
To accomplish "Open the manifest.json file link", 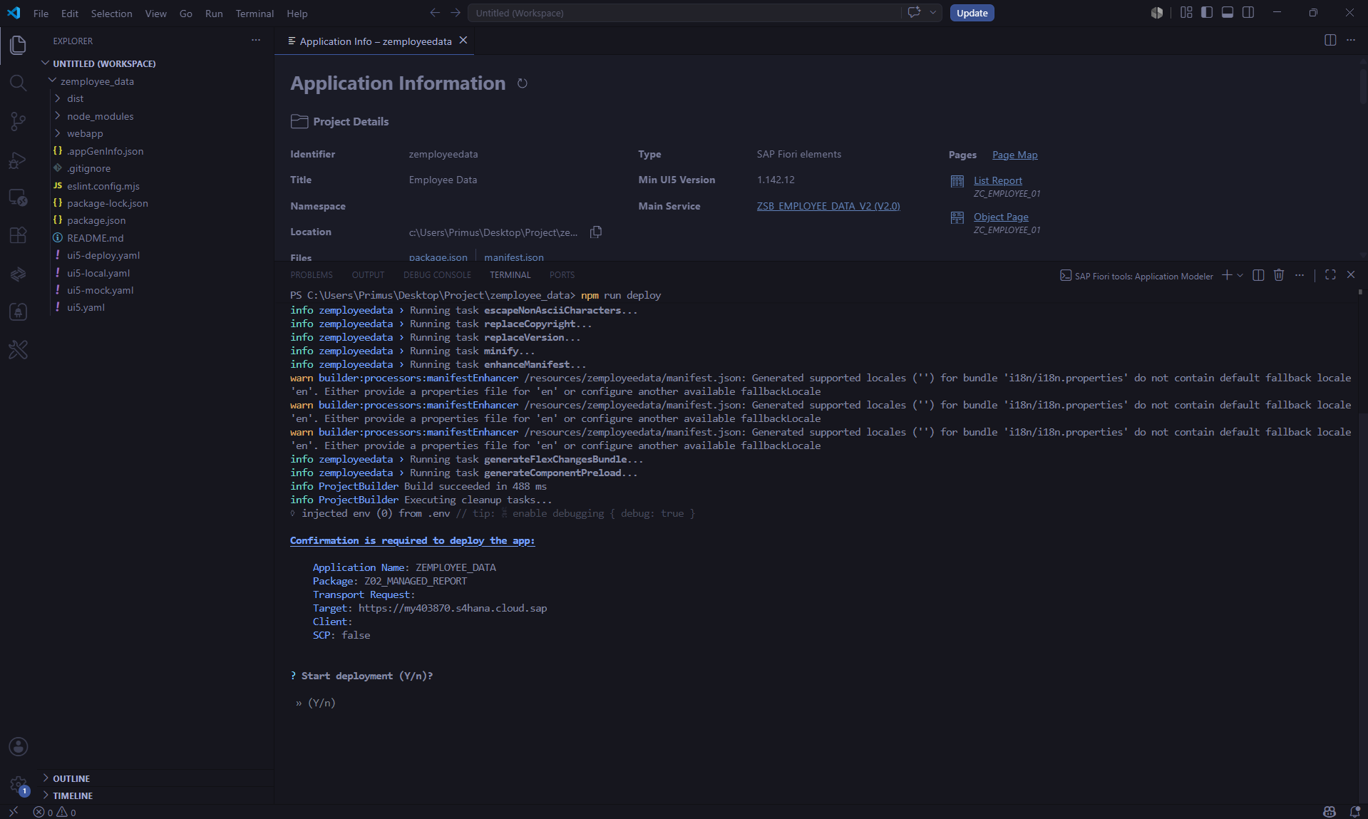I will pyautogui.click(x=513, y=257).
